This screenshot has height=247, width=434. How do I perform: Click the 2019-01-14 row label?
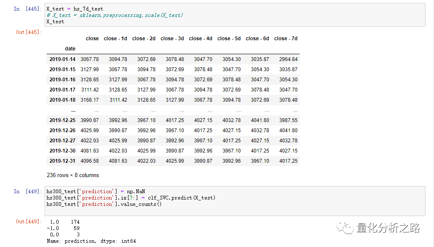(62, 59)
